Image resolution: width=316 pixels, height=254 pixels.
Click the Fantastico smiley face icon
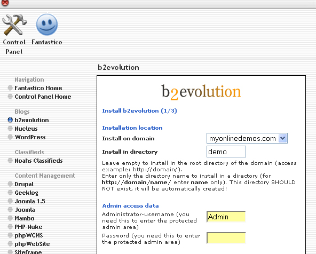coord(47,25)
